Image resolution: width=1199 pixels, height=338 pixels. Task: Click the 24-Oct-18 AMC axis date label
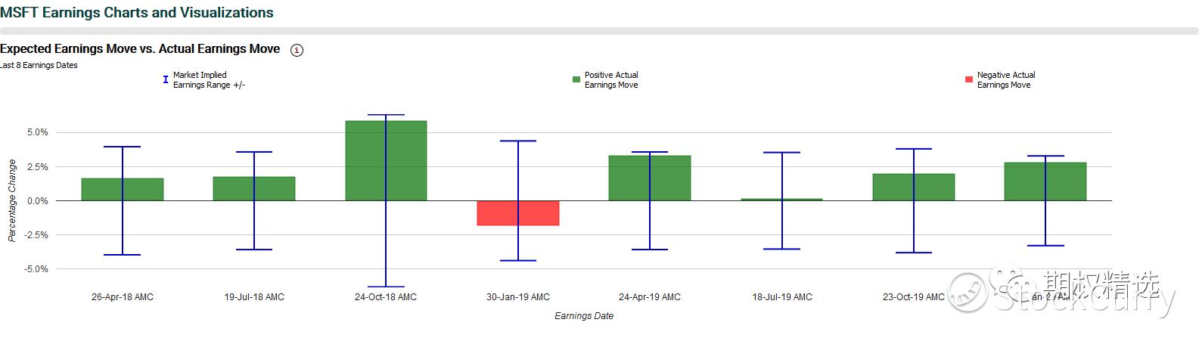[x=386, y=297]
